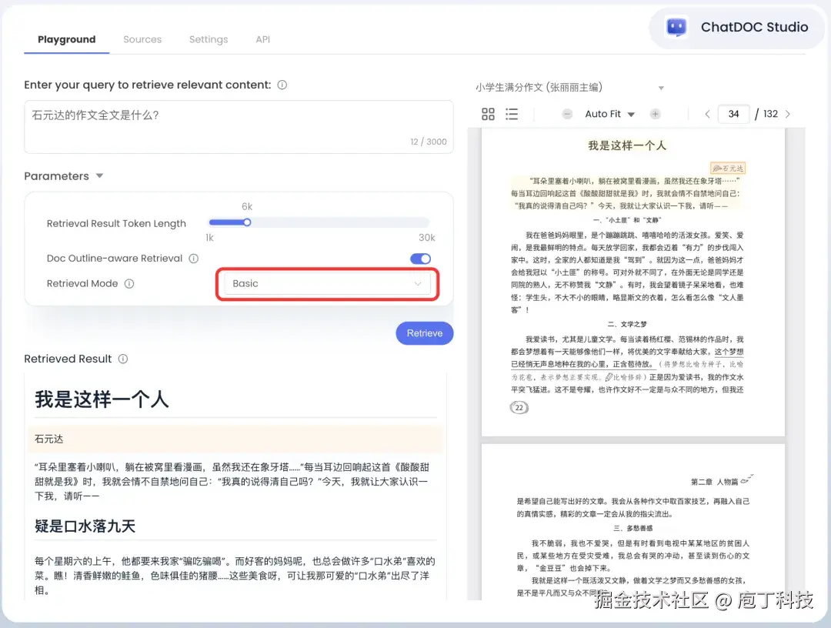This screenshot has width=831, height=628.
Task: Open the document title dropdown
Action: tap(659, 88)
